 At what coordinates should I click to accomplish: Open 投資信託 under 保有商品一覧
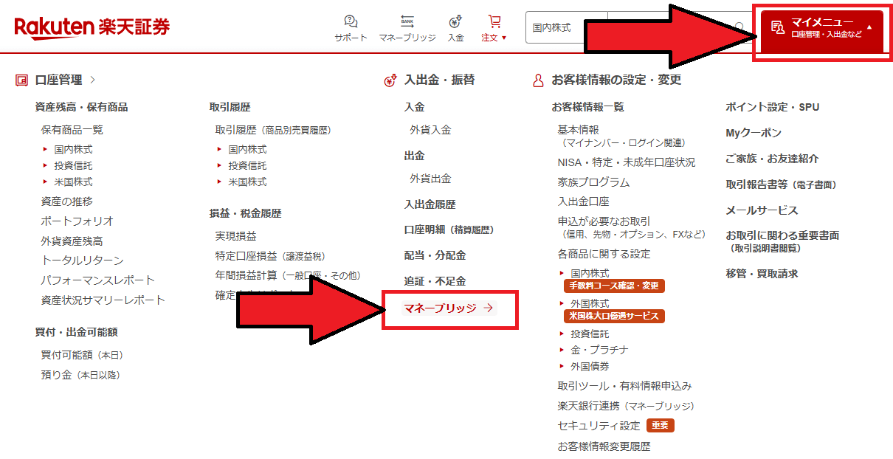coord(73,165)
